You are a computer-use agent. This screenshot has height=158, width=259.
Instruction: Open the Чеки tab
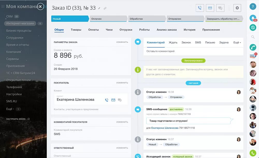[x=109, y=30]
